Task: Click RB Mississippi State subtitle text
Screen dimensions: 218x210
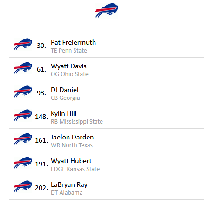Action: (x=77, y=122)
